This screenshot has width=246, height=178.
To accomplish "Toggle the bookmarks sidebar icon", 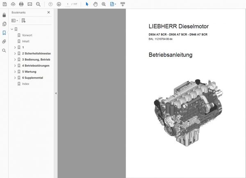I will click(4, 33).
